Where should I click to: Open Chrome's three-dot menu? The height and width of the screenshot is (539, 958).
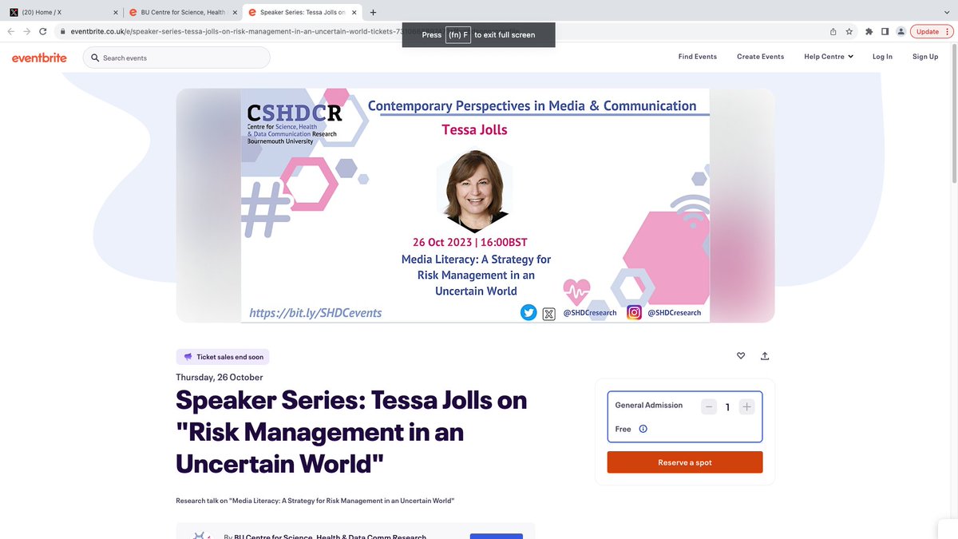949,31
